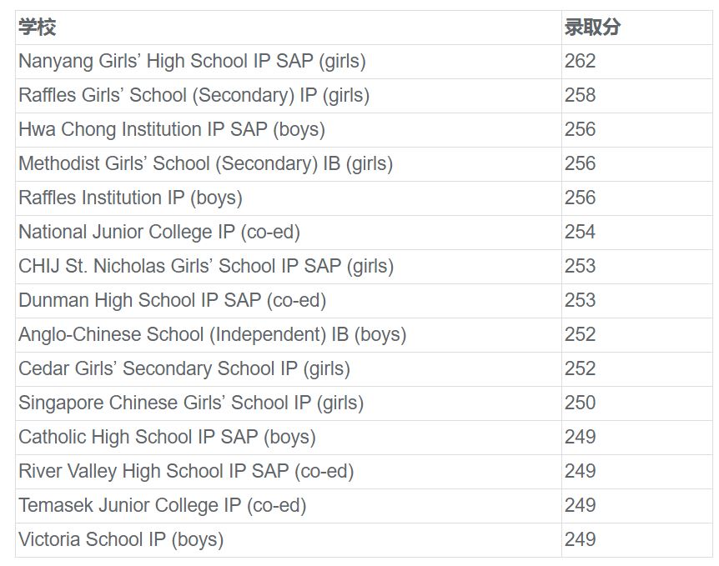The height and width of the screenshot is (566, 719).
Task: Click the 学校 column header
Action: pyautogui.click(x=38, y=28)
